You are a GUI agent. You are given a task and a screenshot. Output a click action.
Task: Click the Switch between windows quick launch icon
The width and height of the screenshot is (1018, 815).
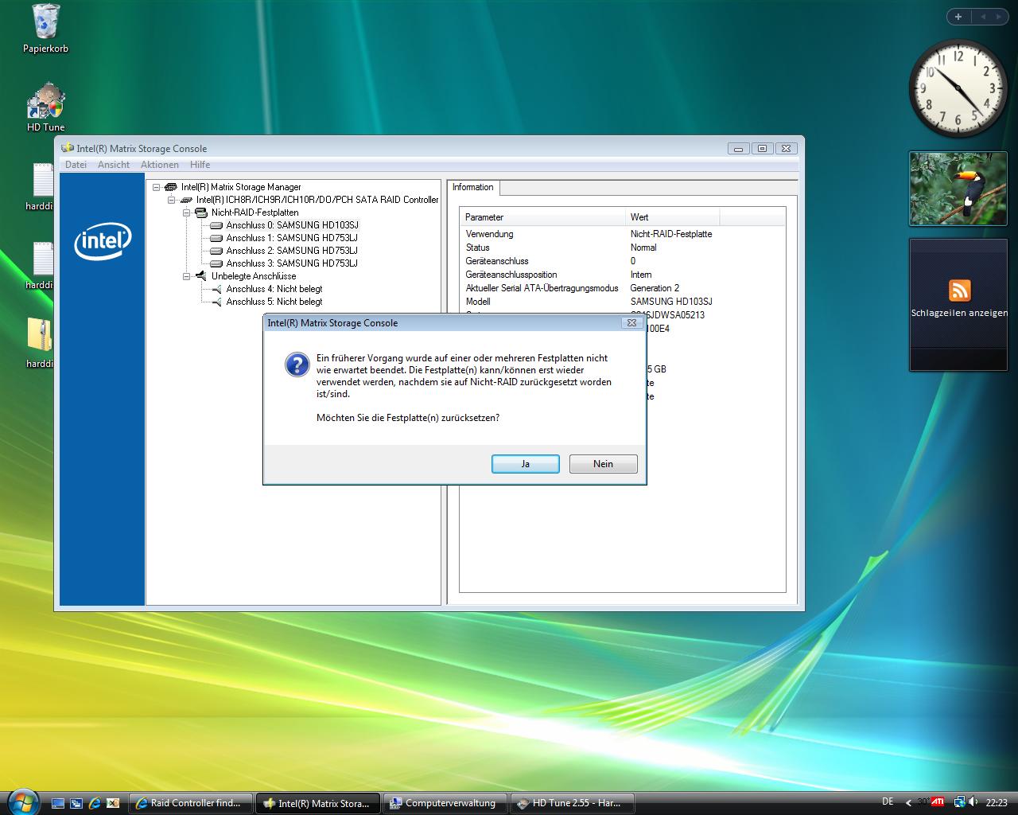pyautogui.click(x=76, y=803)
